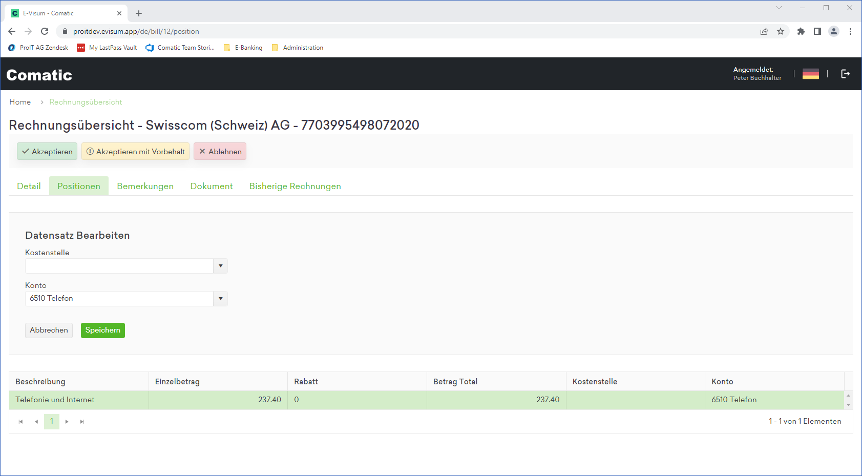Viewport: 862px width, 476px height.
Task: Go to Home breadcrumb
Action: pyautogui.click(x=20, y=102)
